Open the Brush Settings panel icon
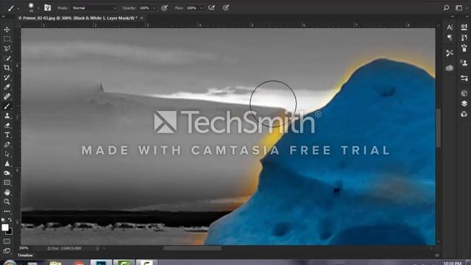This screenshot has height=265, width=471. [x=464, y=27]
